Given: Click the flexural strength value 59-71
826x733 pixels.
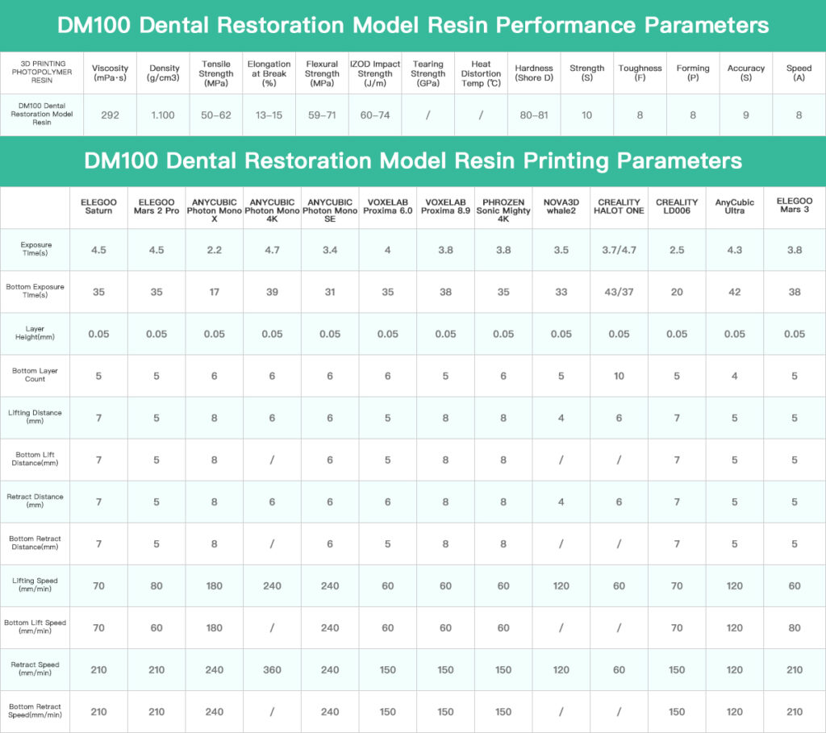Looking at the screenshot, I should pyautogui.click(x=322, y=115).
